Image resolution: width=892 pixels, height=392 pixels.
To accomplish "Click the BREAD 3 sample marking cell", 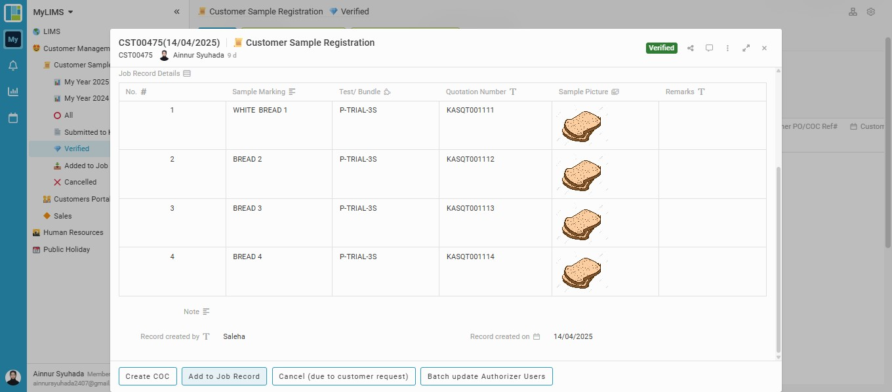I will point(279,223).
